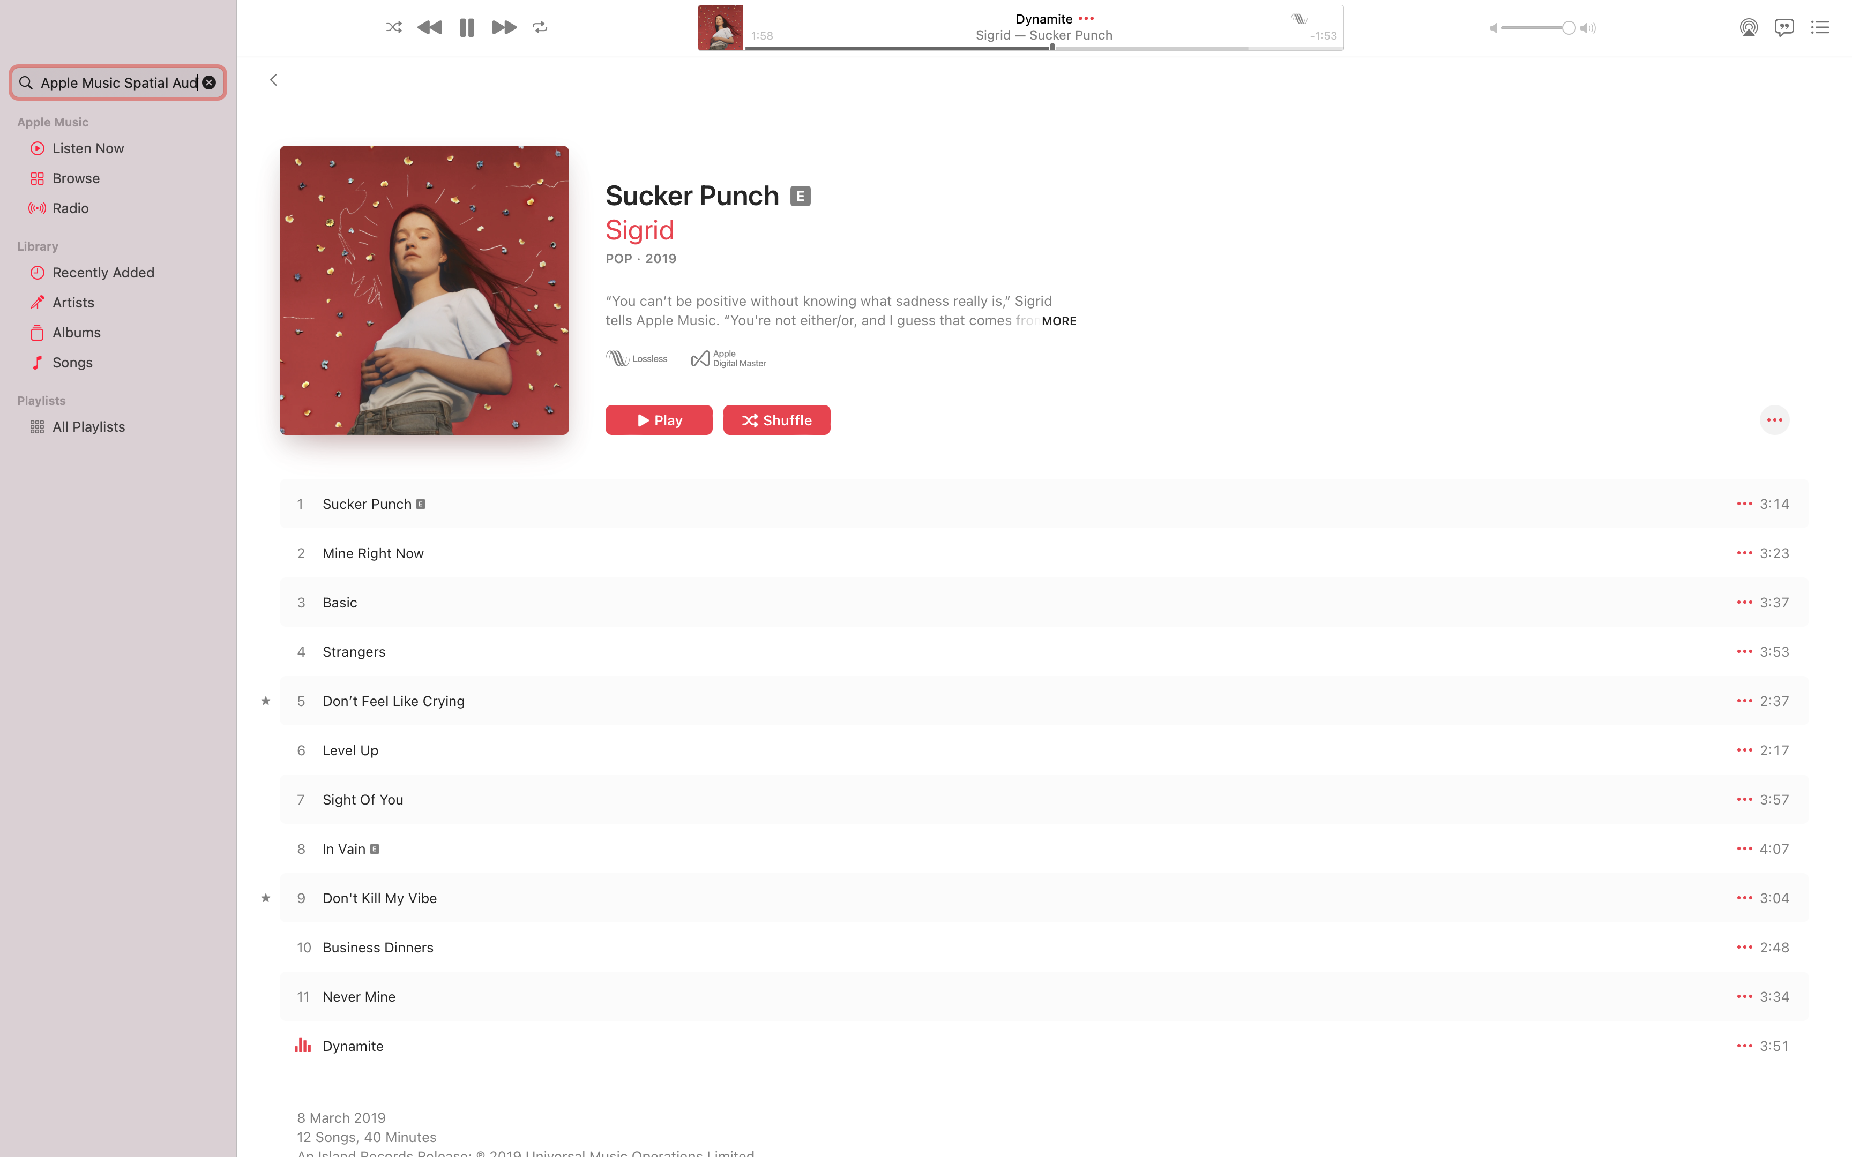Toggle shuffle in the playback controls

(393, 27)
